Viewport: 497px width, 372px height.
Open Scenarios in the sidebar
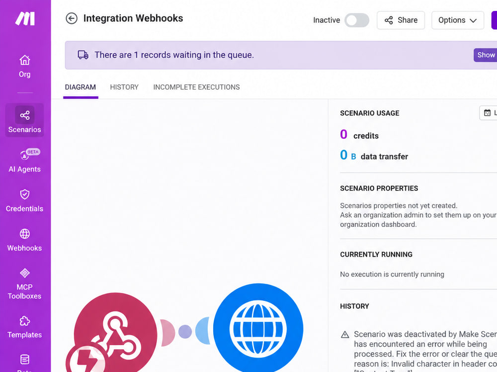[24, 120]
